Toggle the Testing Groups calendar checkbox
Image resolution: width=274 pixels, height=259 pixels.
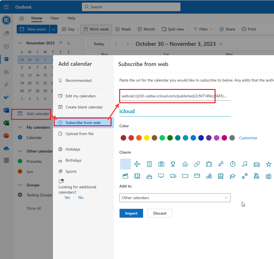[x=20, y=195]
